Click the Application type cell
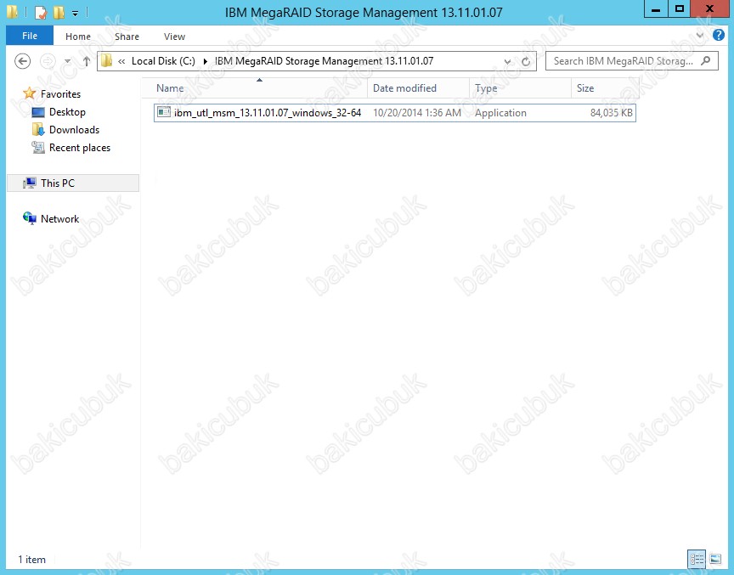734x575 pixels. click(x=500, y=113)
